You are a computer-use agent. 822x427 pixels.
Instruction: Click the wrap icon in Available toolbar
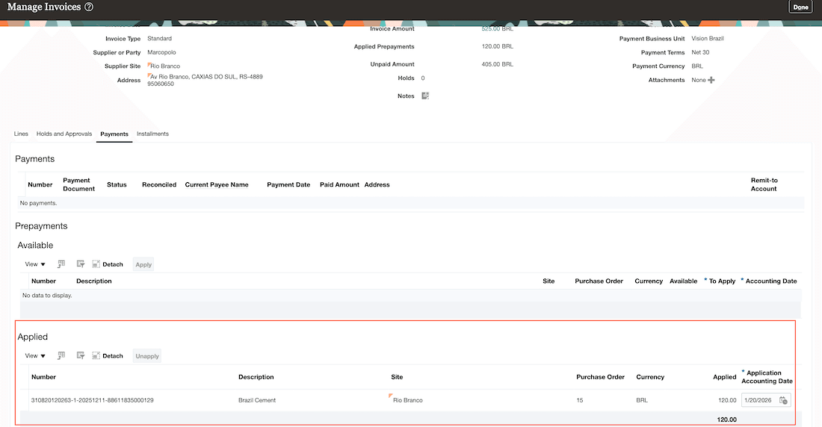(80, 264)
